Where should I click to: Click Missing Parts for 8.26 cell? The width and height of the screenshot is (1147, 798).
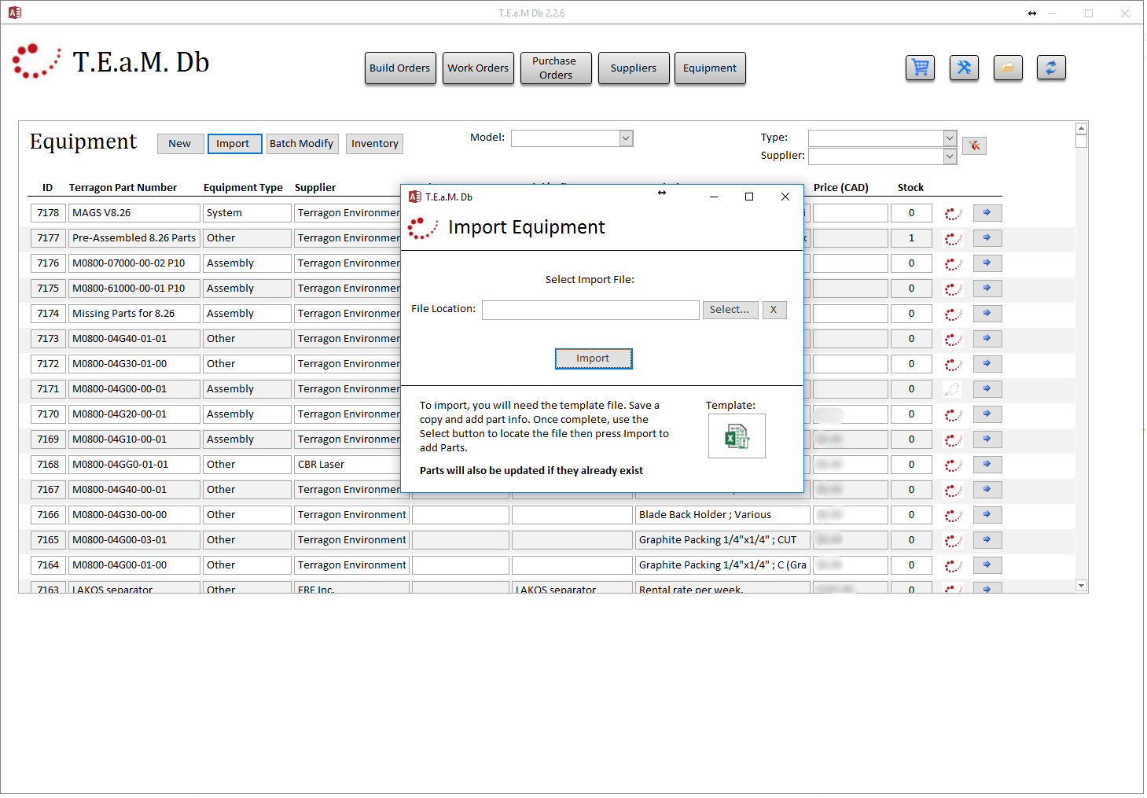pyautogui.click(x=134, y=314)
